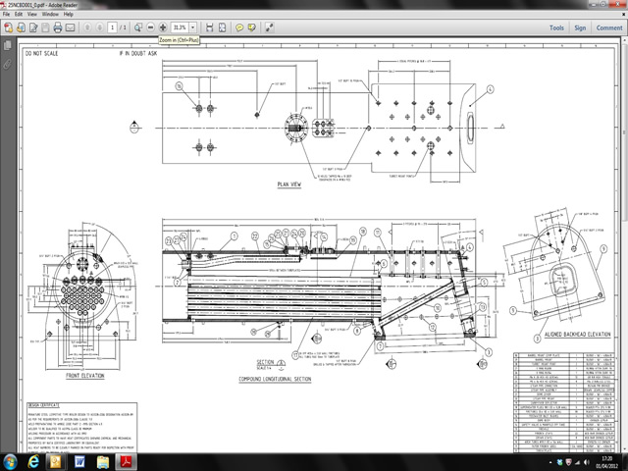628x471 pixels.
Task: Open the zoom percentage dropdown arrow
Action: click(x=192, y=28)
